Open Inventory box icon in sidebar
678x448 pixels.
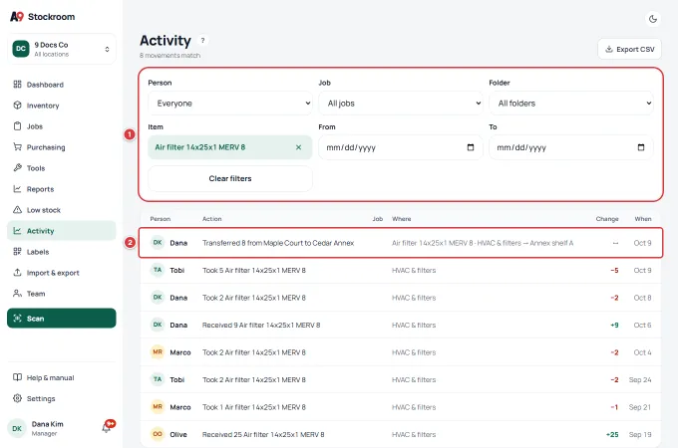click(17, 105)
